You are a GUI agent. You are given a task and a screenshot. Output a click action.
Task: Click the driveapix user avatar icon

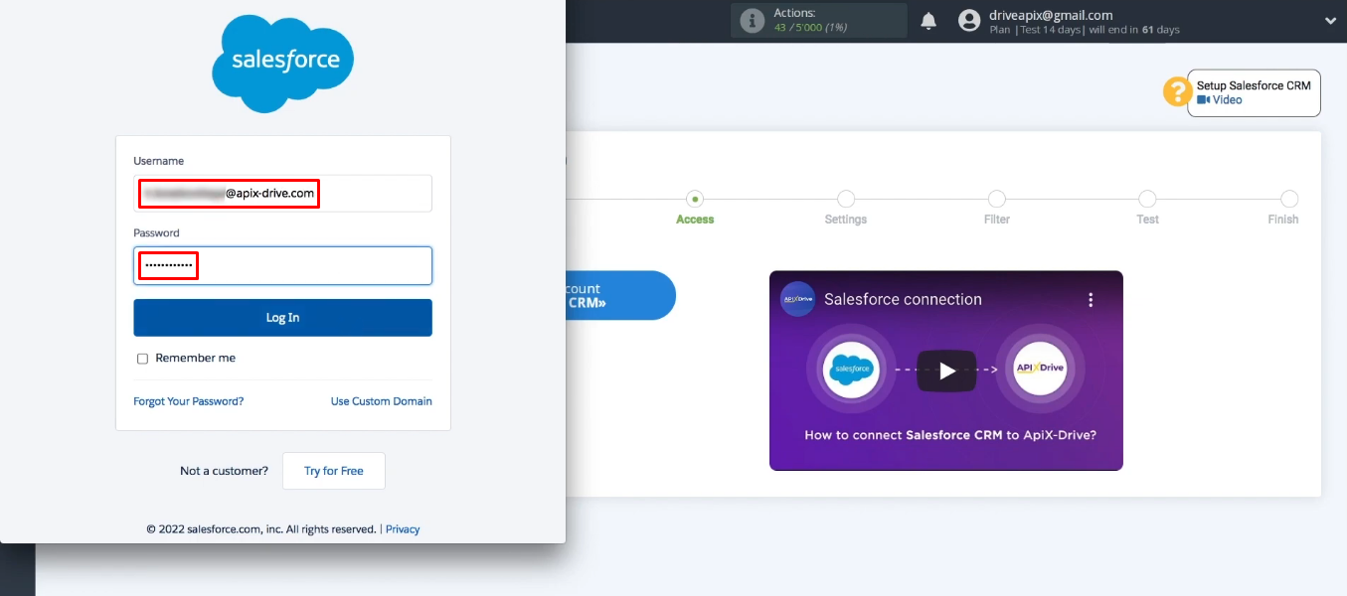pos(969,20)
